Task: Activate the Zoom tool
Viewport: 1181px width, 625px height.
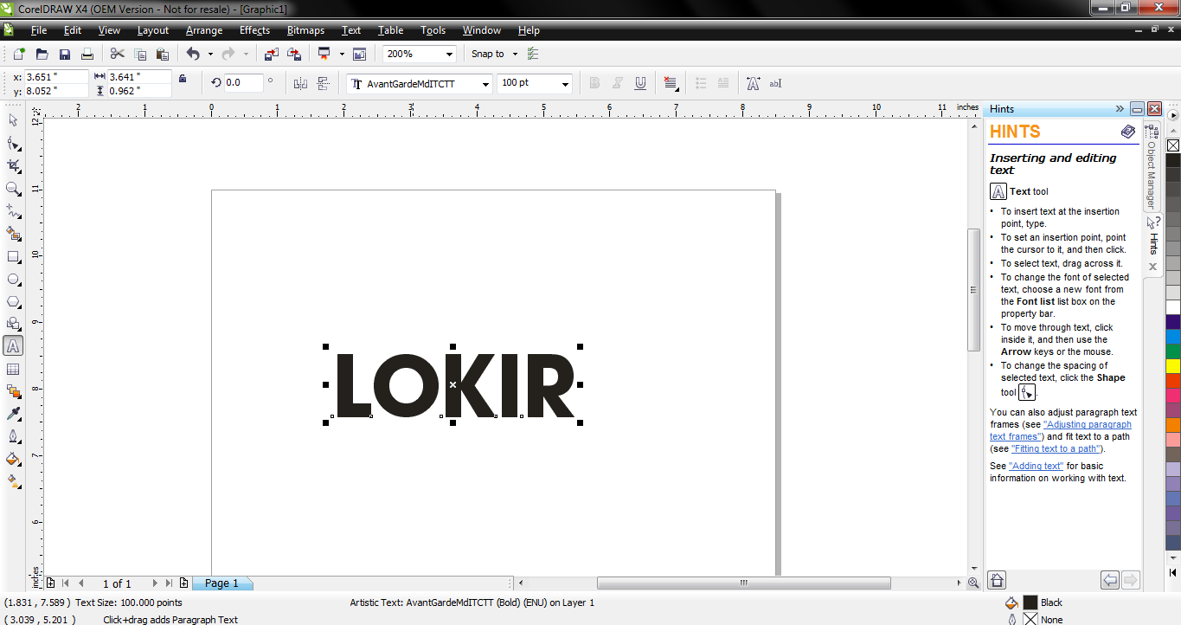Action: pos(13,190)
